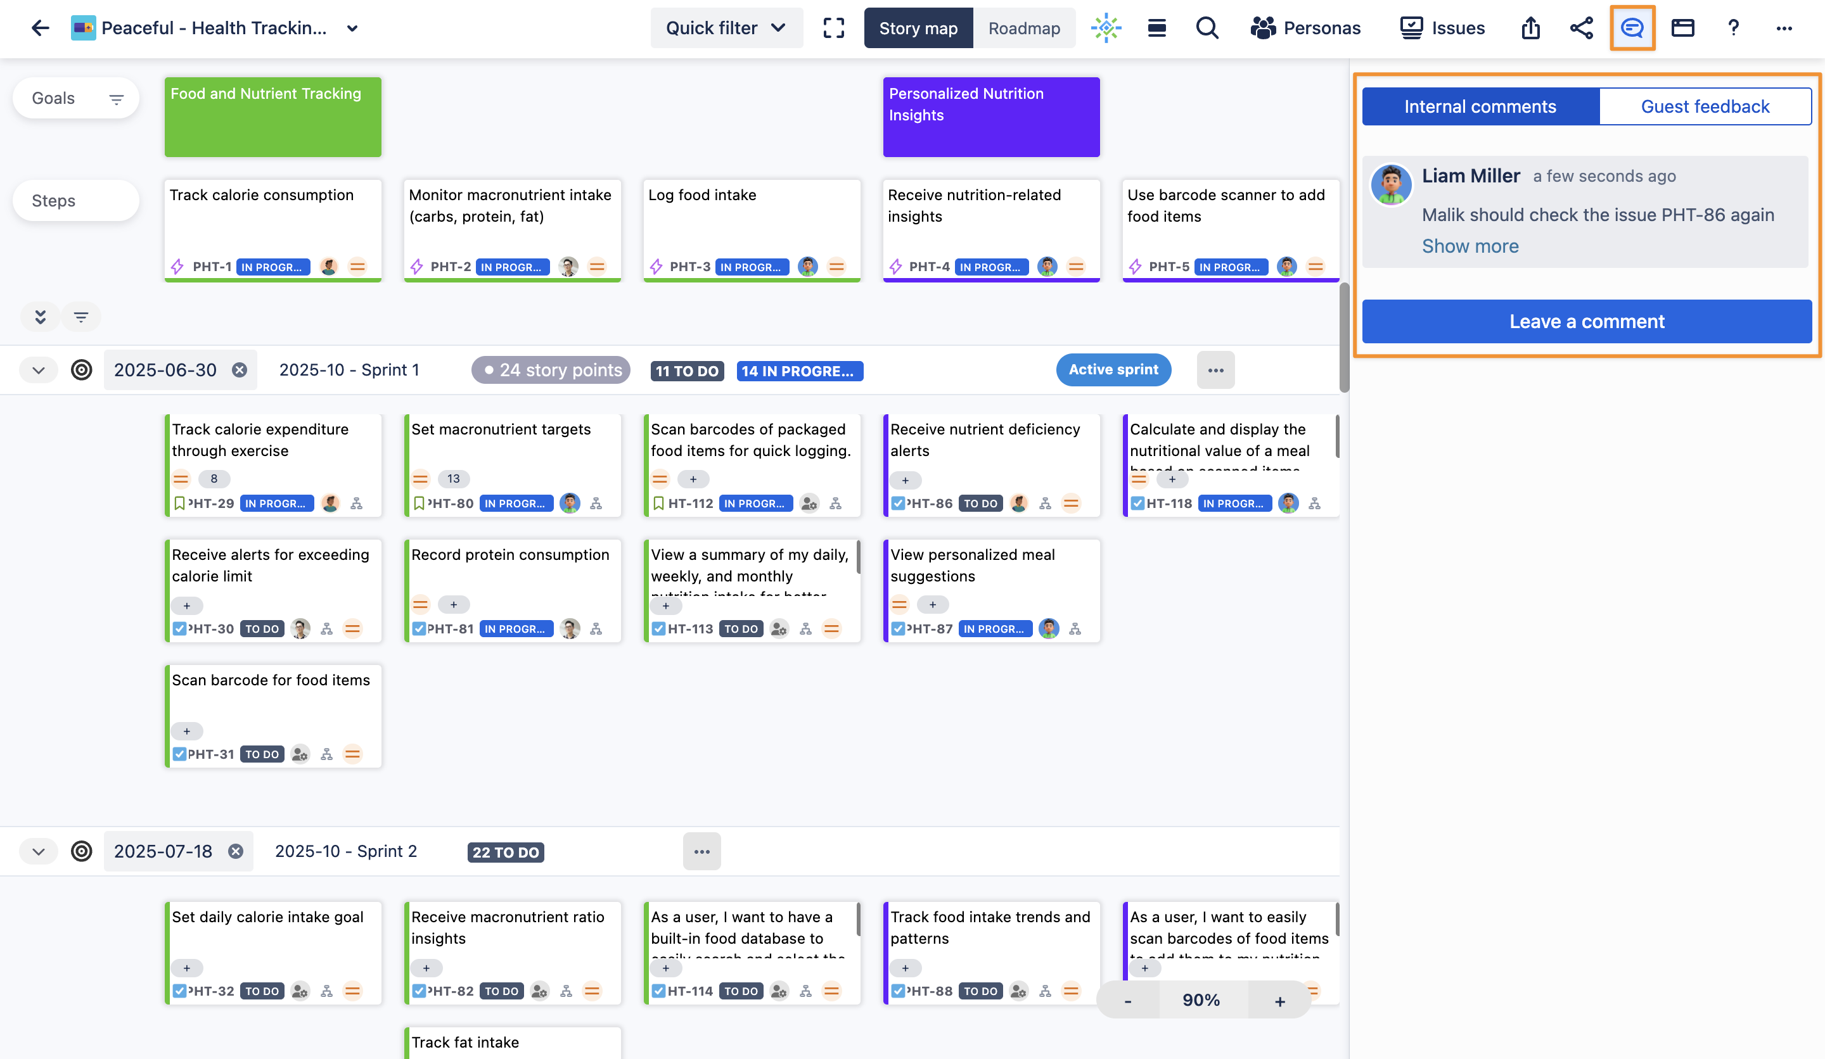Open the help question mark icon
Screen dimensions: 1825x1059
[x=1733, y=29]
